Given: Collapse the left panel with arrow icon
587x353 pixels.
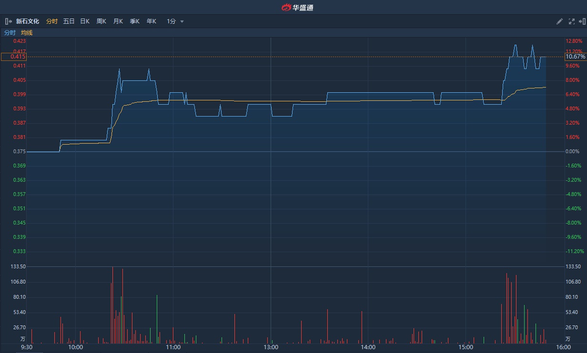Looking at the screenshot, I should point(8,21).
